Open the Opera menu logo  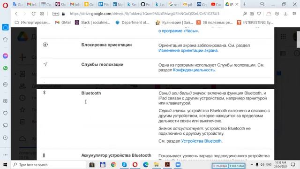pos(5,5)
